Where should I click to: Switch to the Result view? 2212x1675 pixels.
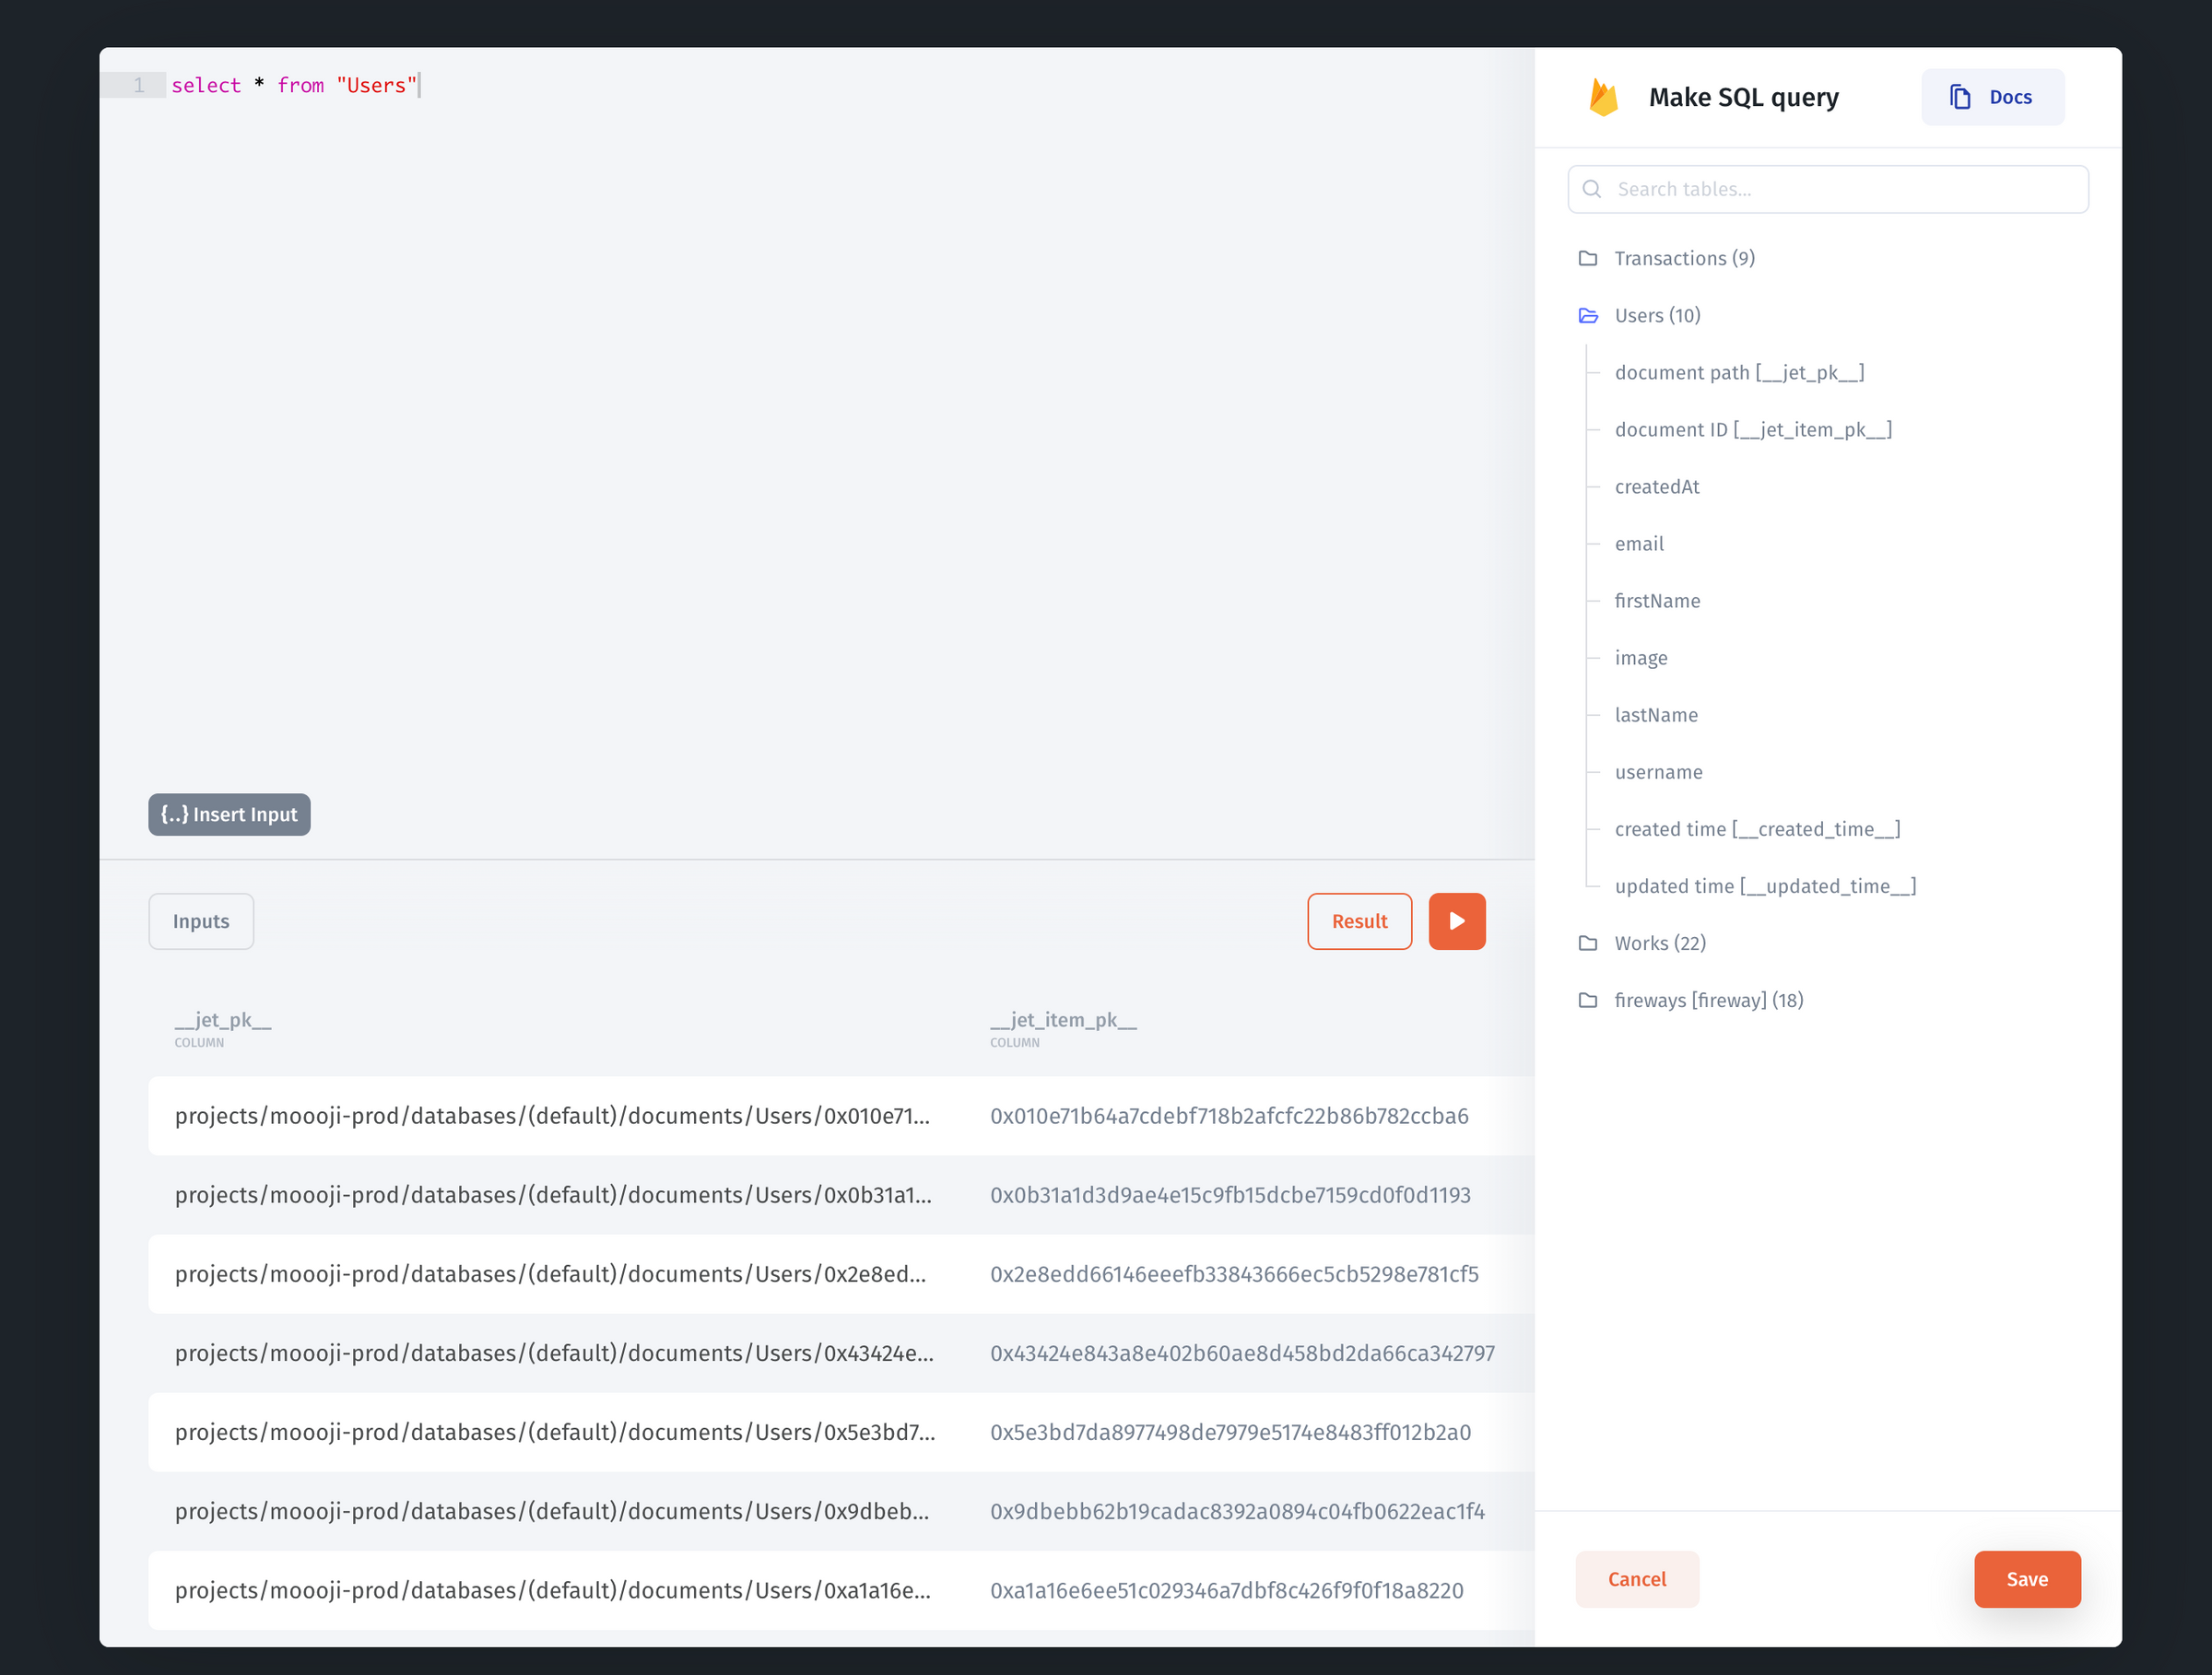tap(1359, 920)
